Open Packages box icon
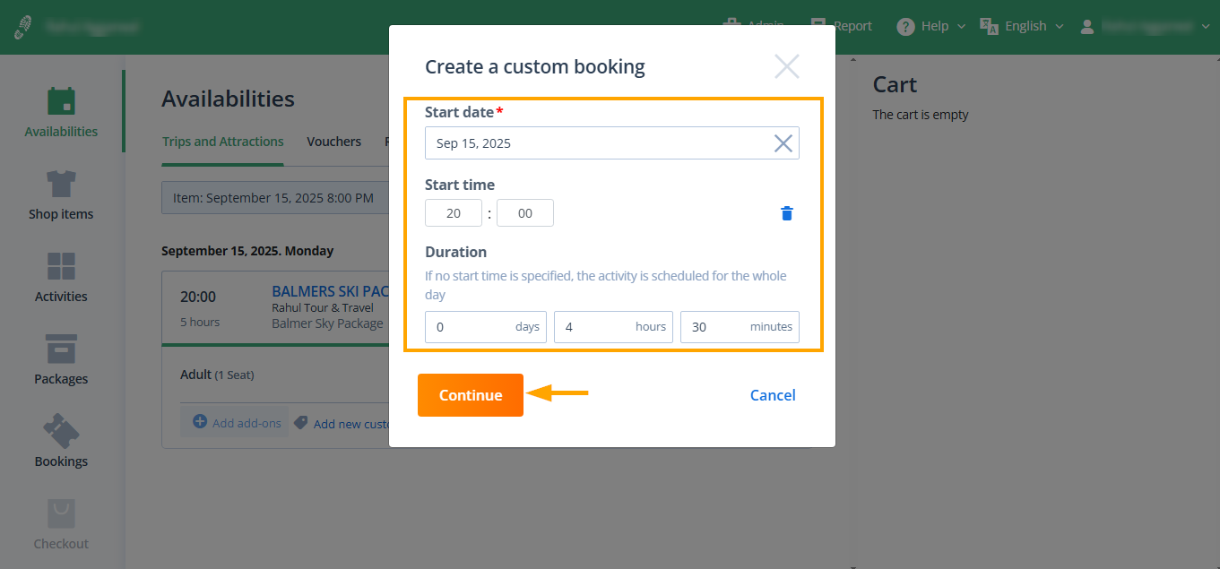1220x569 pixels. point(61,350)
